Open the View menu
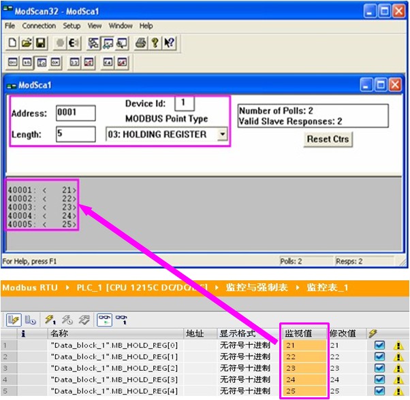Viewport: 410px width, 400px height. coord(95,26)
